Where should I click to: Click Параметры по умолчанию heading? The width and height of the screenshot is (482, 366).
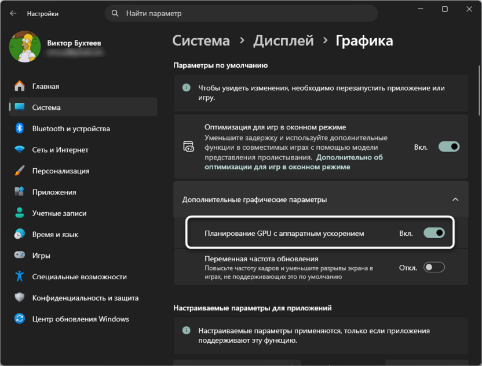coord(221,65)
